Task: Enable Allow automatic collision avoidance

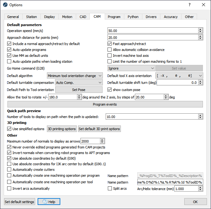Action: (109, 50)
